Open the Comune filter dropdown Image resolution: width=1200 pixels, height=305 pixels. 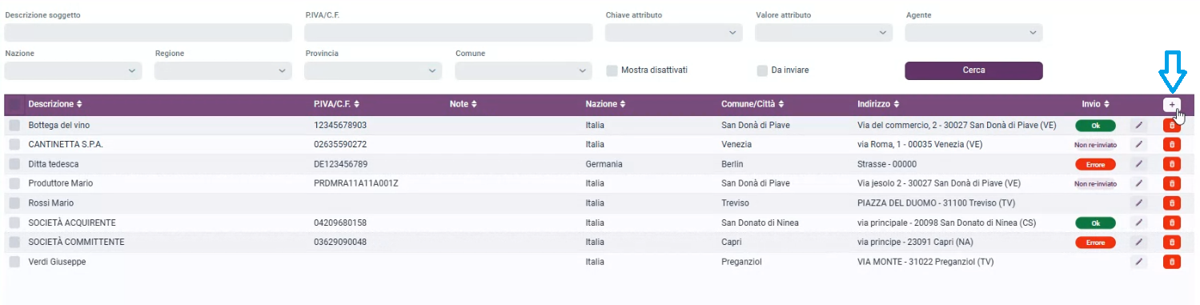(x=524, y=71)
